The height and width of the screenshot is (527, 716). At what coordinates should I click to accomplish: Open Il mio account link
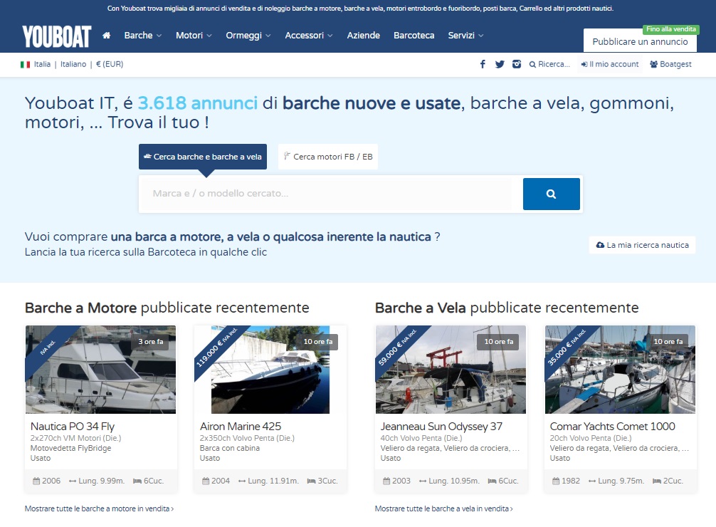[610, 64]
